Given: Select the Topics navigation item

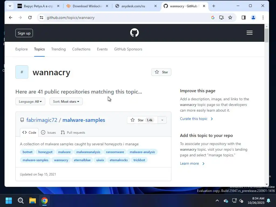Looking at the screenshot, I should click(x=39, y=49).
